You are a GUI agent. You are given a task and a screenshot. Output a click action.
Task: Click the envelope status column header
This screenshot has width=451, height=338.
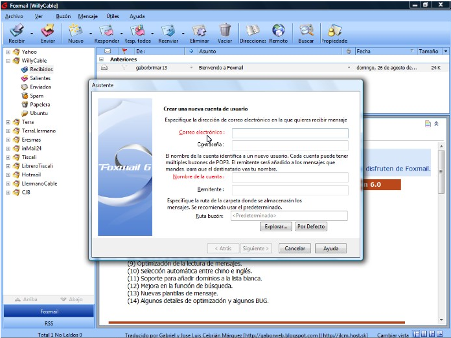tap(108, 51)
